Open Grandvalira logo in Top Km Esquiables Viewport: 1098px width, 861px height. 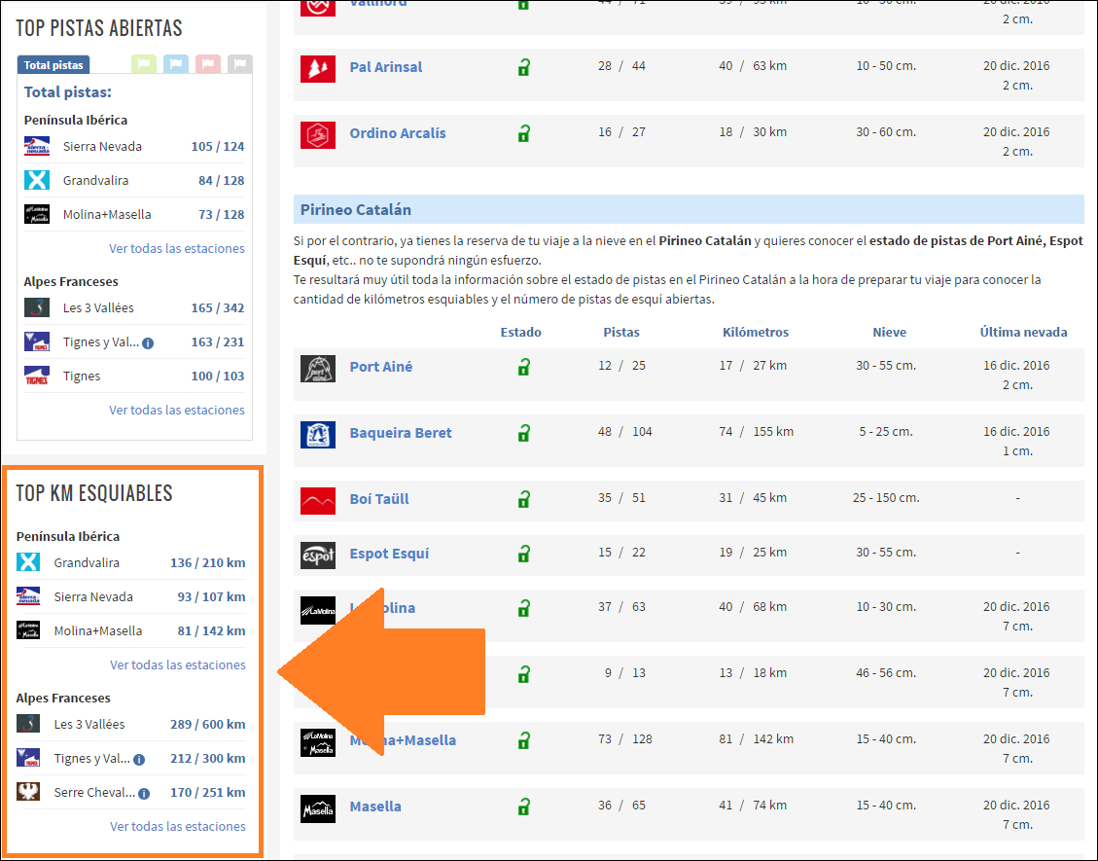pyautogui.click(x=28, y=562)
